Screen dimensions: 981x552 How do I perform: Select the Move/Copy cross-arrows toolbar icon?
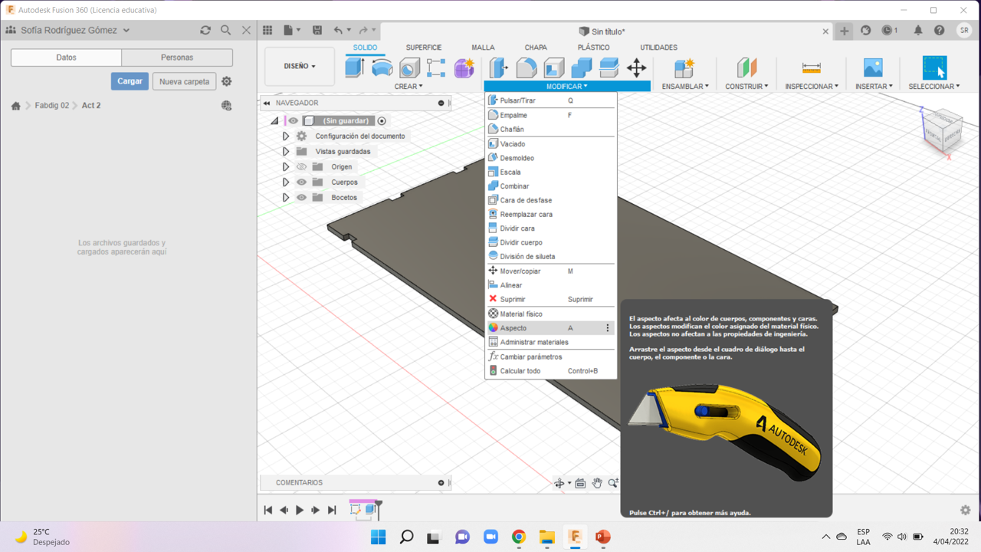[636, 67]
